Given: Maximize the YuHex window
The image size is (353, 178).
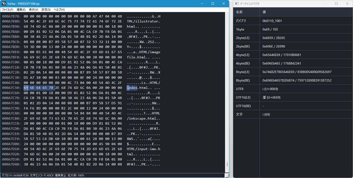Looking at the screenshot, I should pyautogui.click(x=213, y=4).
